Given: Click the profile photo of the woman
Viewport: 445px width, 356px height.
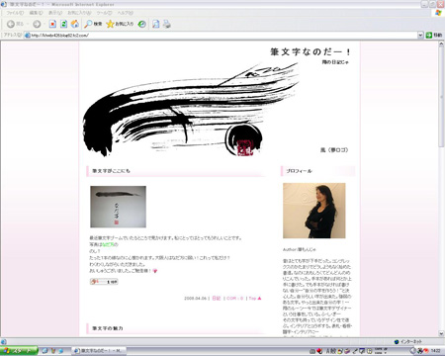Looking at the screenshot, I should (x=314, y=211).
